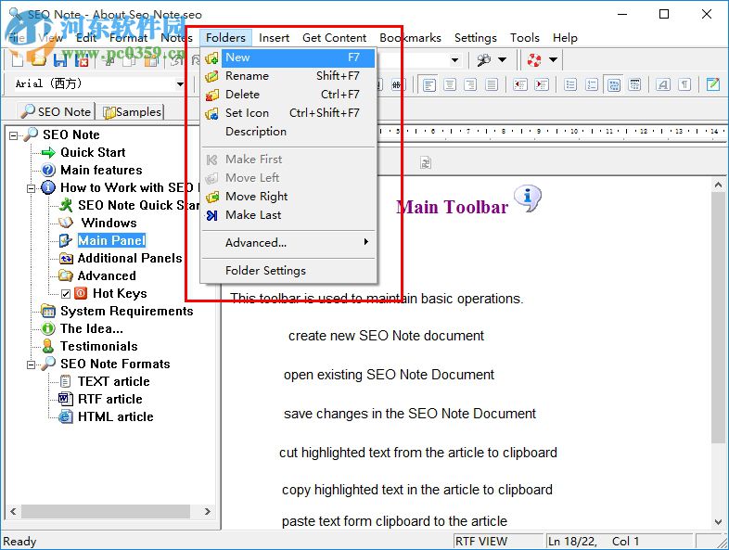
Task: Open combo box arrow left of search icon
Action: click(454, 59)
